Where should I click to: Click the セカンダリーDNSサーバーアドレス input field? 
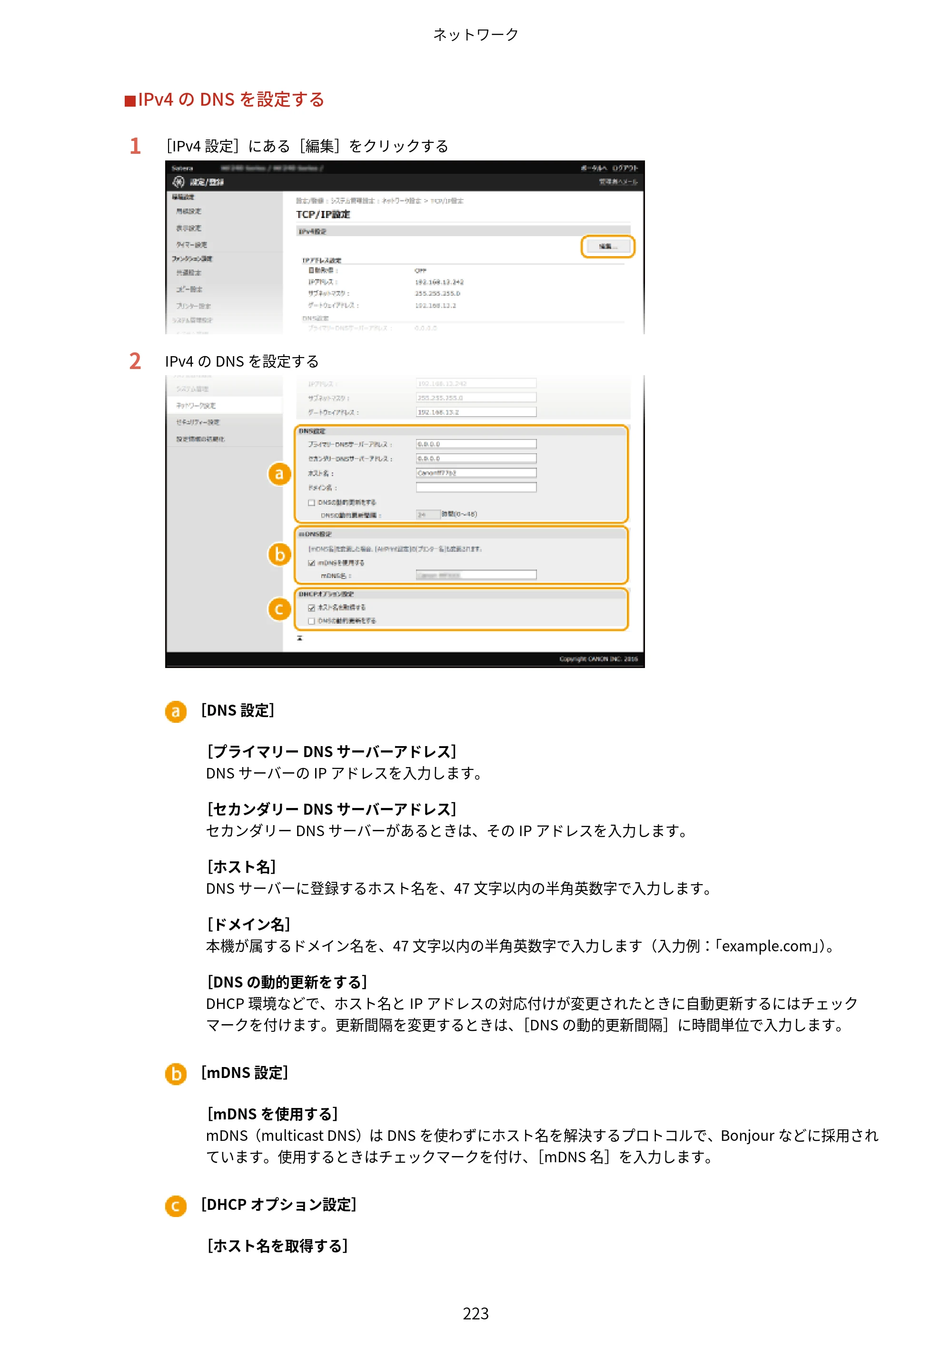point(476,459)
